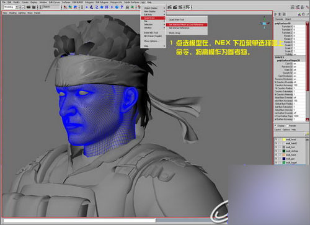Select by object type mode icon

click(70, 7)
